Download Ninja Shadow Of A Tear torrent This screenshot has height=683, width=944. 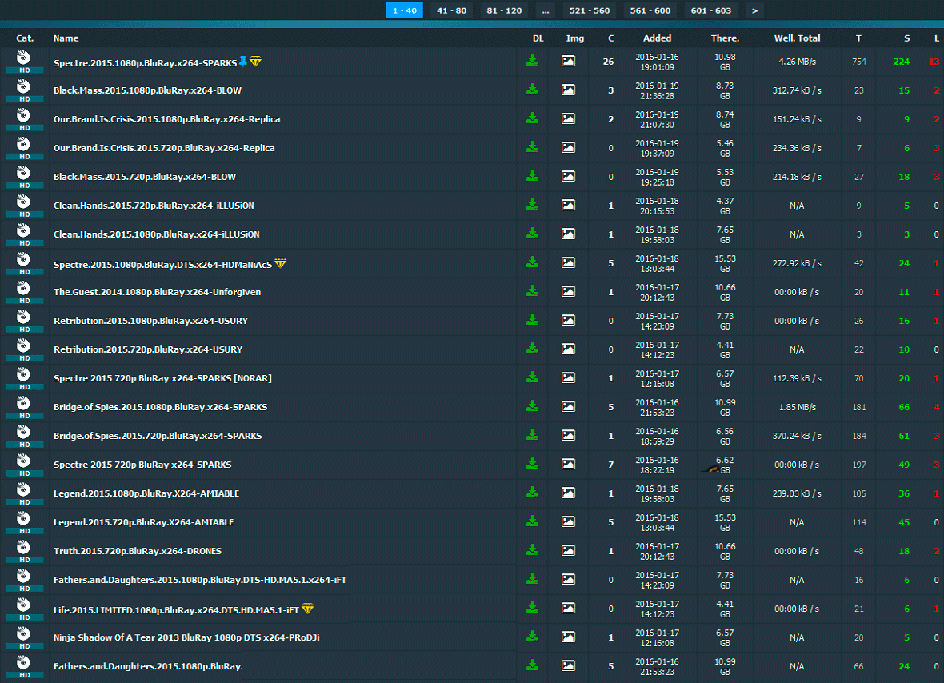(532, 637)
